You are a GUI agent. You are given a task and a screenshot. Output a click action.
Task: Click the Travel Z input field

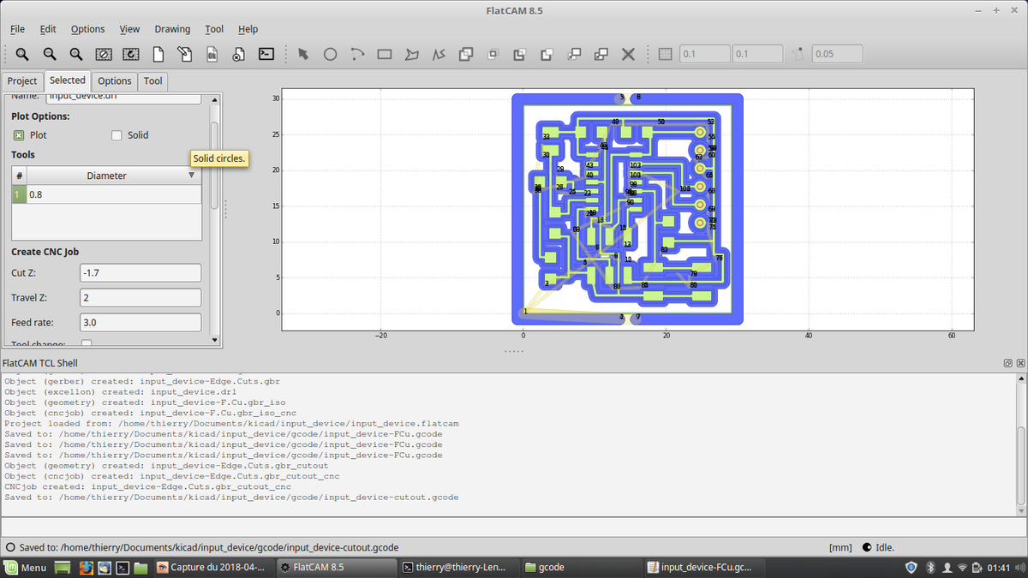[140, 297]
